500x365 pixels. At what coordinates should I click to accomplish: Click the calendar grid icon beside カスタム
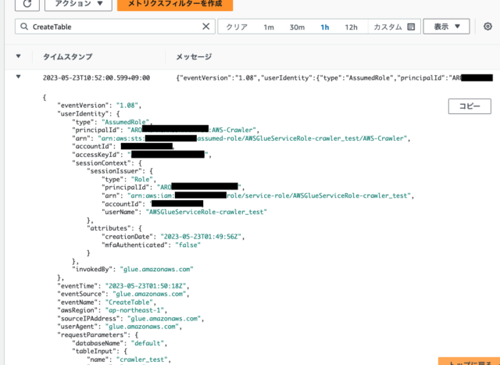pos(411,27)
